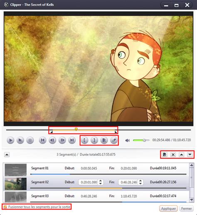
Task: Move selected segment down
Action: (190, 155)
